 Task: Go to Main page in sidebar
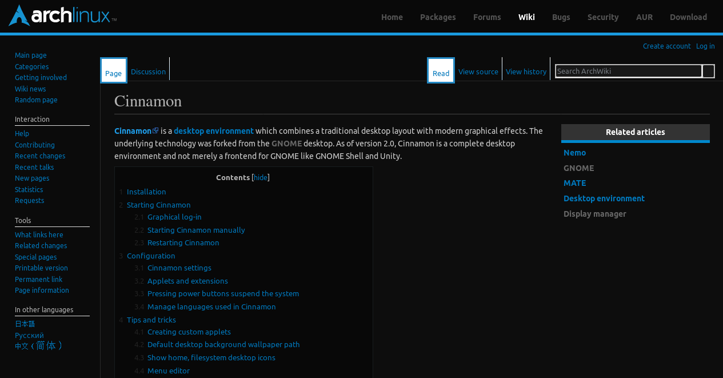point(31,55)
